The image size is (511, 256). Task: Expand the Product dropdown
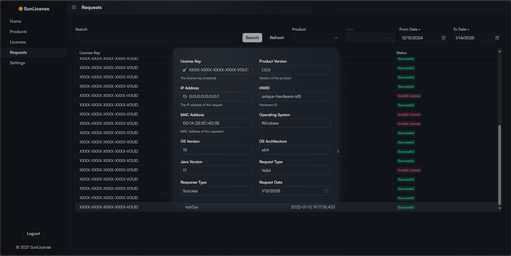[x=336, y=38]
